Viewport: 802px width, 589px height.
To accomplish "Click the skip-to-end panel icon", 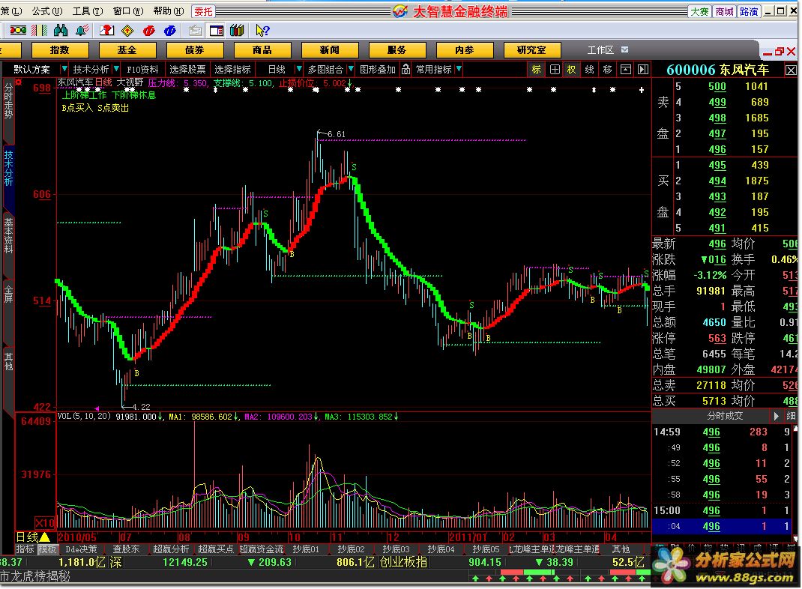I will (643, 69).
